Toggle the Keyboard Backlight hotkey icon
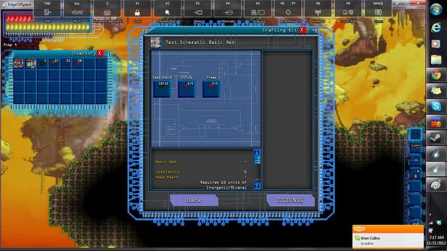The height and width of the screenshot is (251, 447). tap(107, 12)
